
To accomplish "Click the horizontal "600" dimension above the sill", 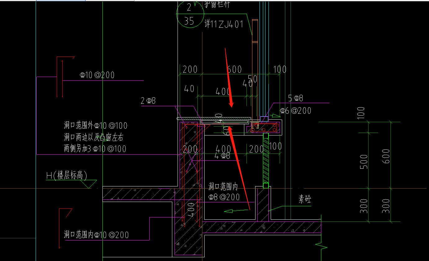I will tap(234, 69).
